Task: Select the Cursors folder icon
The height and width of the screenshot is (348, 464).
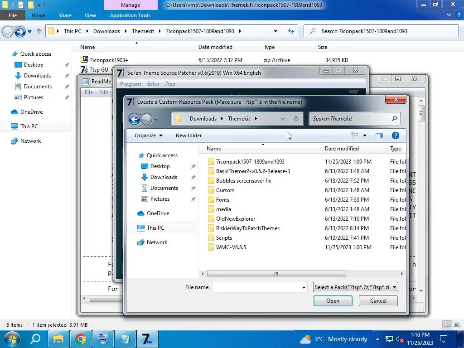Action: 211,190
